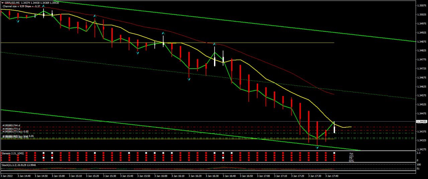This screenshot has width=428, height=179.
Task: Select the down arrow below the 15:45 candle
Action: coord(137,53)
